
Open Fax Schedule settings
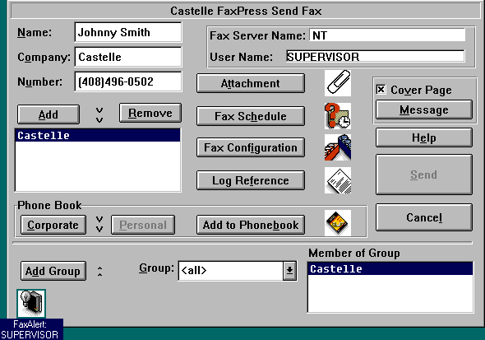pos(251,116)
